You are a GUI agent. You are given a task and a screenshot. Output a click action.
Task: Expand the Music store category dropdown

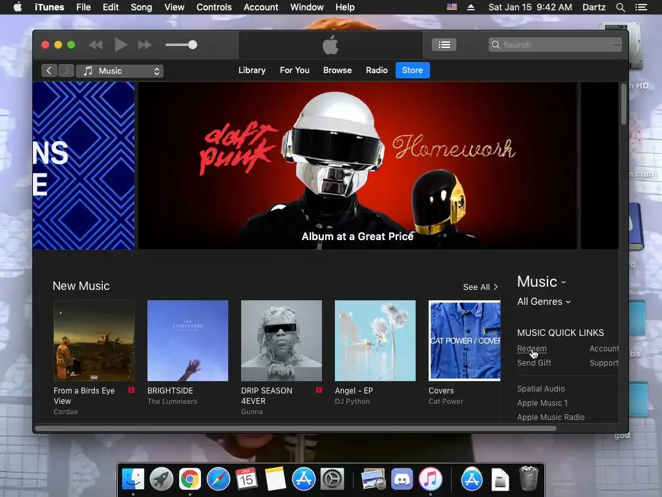tap(541, 282)
